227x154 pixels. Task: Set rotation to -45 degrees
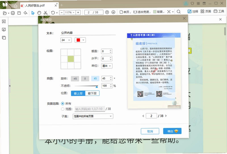coord(75,79)
